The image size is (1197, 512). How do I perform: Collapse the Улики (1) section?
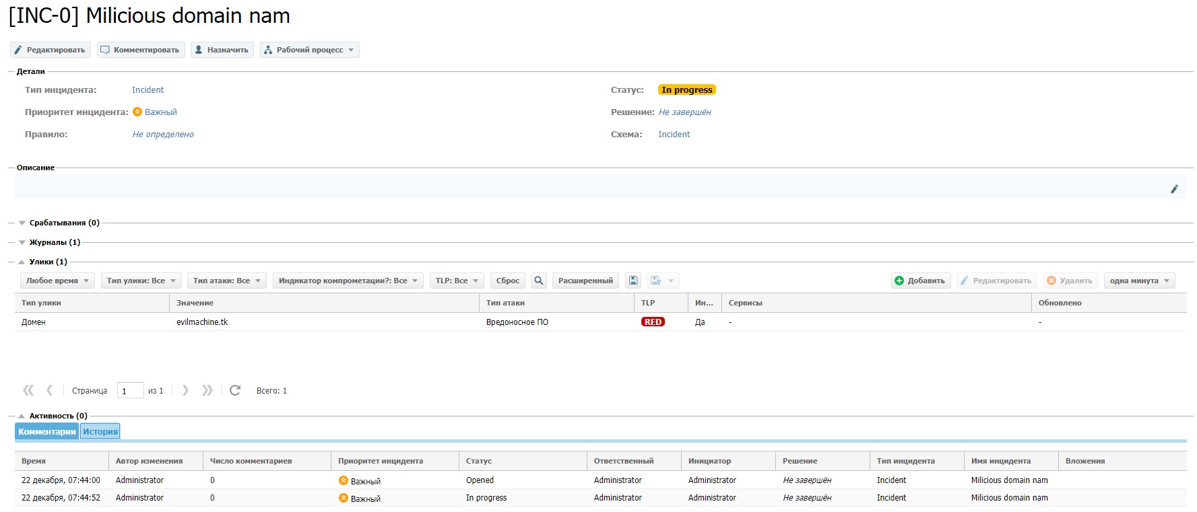[22, 262]
